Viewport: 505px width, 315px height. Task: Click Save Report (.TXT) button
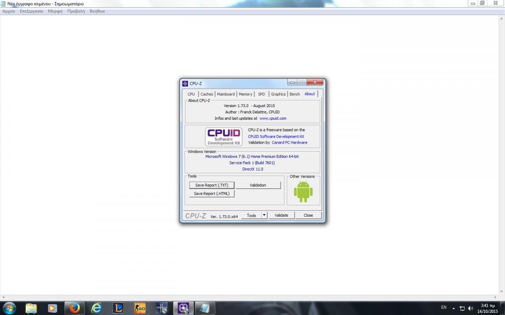pyautogui.click(x=212, y=185)
